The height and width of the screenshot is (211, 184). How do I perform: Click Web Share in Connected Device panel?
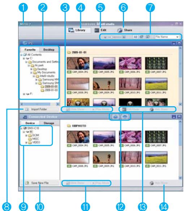pyautogui.click(x=159, y=183)
